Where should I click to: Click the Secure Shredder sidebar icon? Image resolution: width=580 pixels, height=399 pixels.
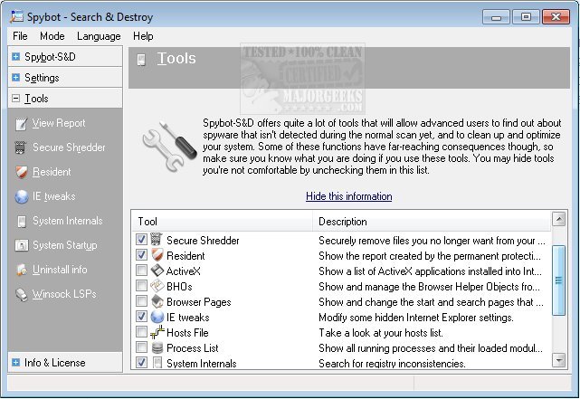point(20,147)
